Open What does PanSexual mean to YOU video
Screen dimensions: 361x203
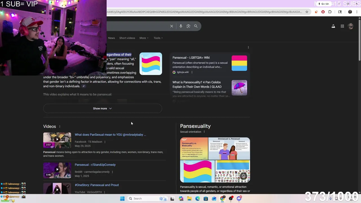(x=110, y=135)
